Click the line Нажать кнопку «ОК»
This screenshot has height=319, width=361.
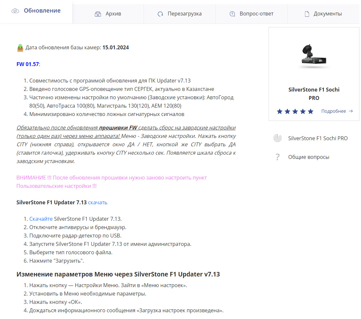56,302
